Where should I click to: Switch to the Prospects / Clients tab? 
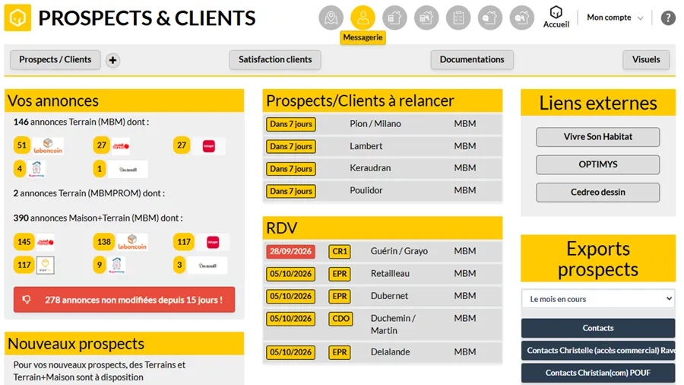coord(55,60)
